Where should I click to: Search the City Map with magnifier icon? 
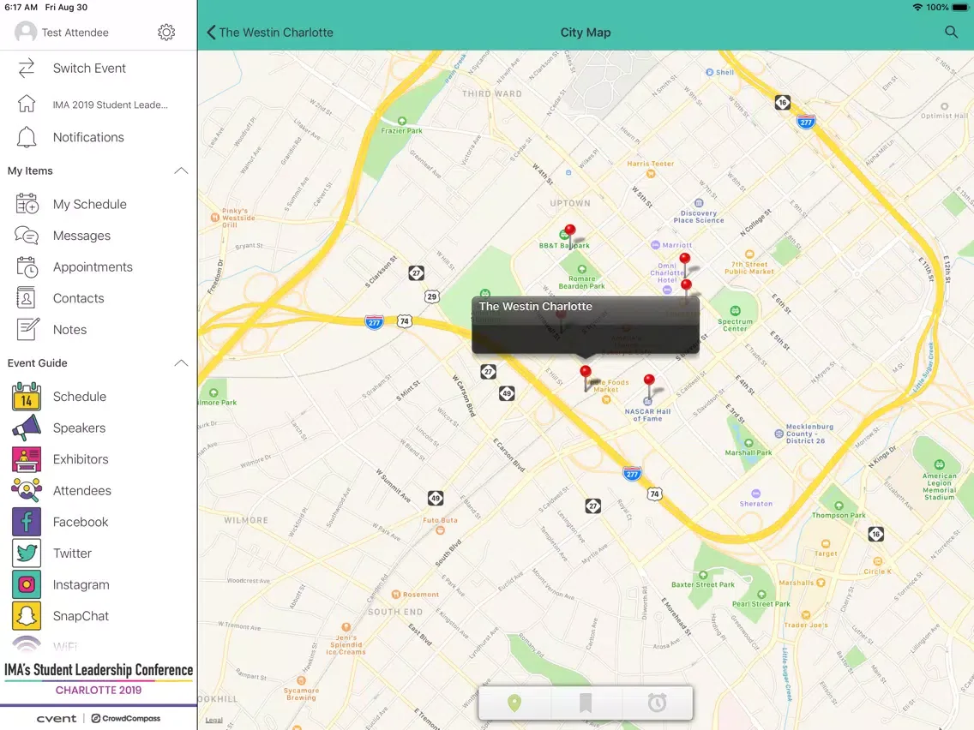951,33
